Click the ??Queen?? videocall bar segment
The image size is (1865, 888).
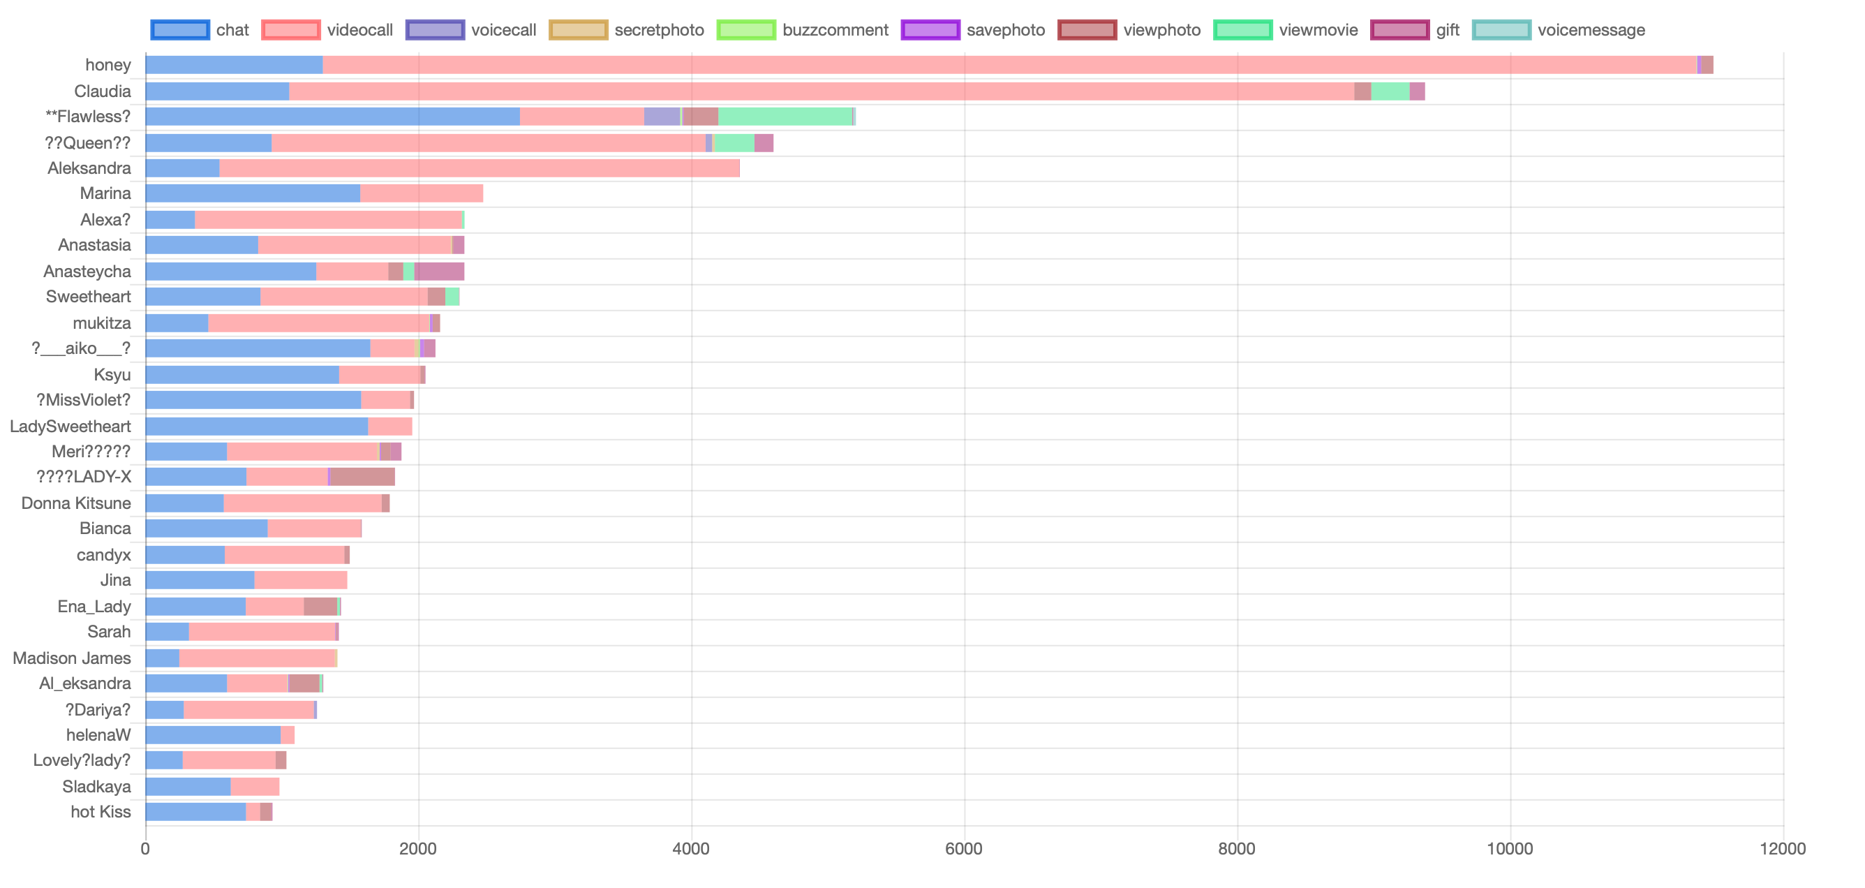(x=489, y=142)
